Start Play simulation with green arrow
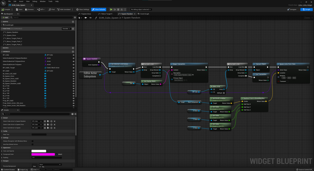 coord(111,9)
